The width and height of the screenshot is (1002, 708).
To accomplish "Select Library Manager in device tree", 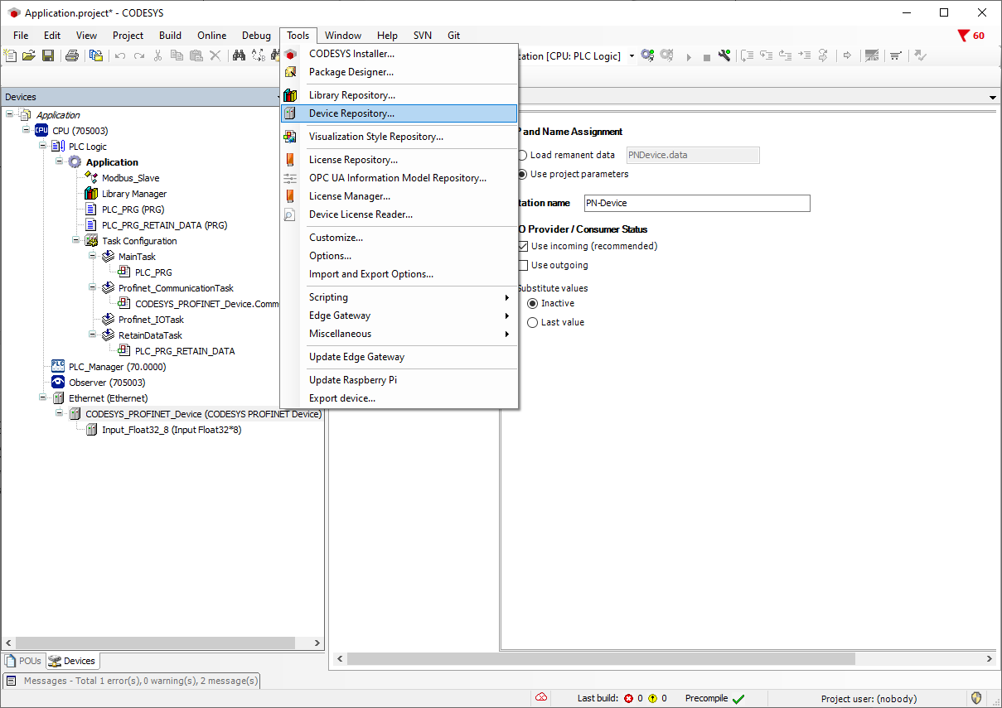I will click(133, 194).
